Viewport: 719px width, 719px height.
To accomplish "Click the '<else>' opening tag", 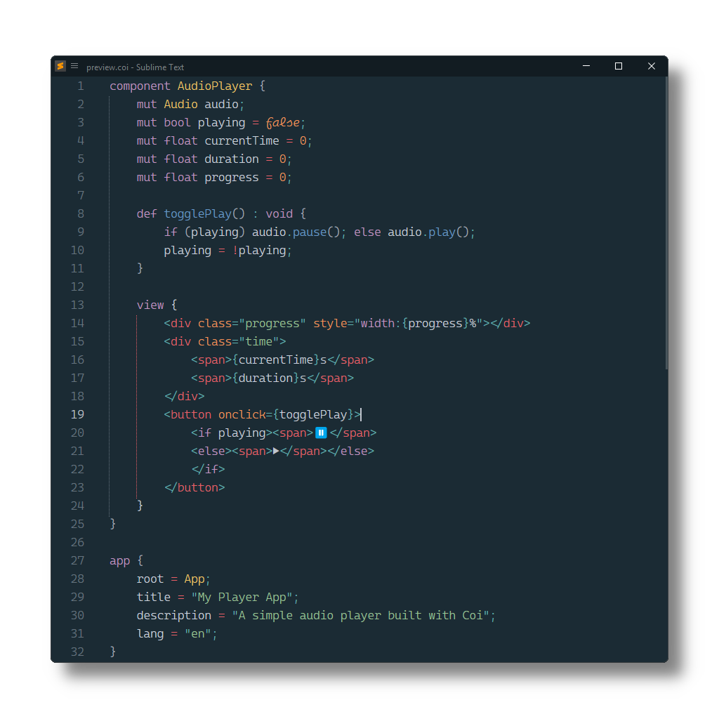I will click(211, 451).
